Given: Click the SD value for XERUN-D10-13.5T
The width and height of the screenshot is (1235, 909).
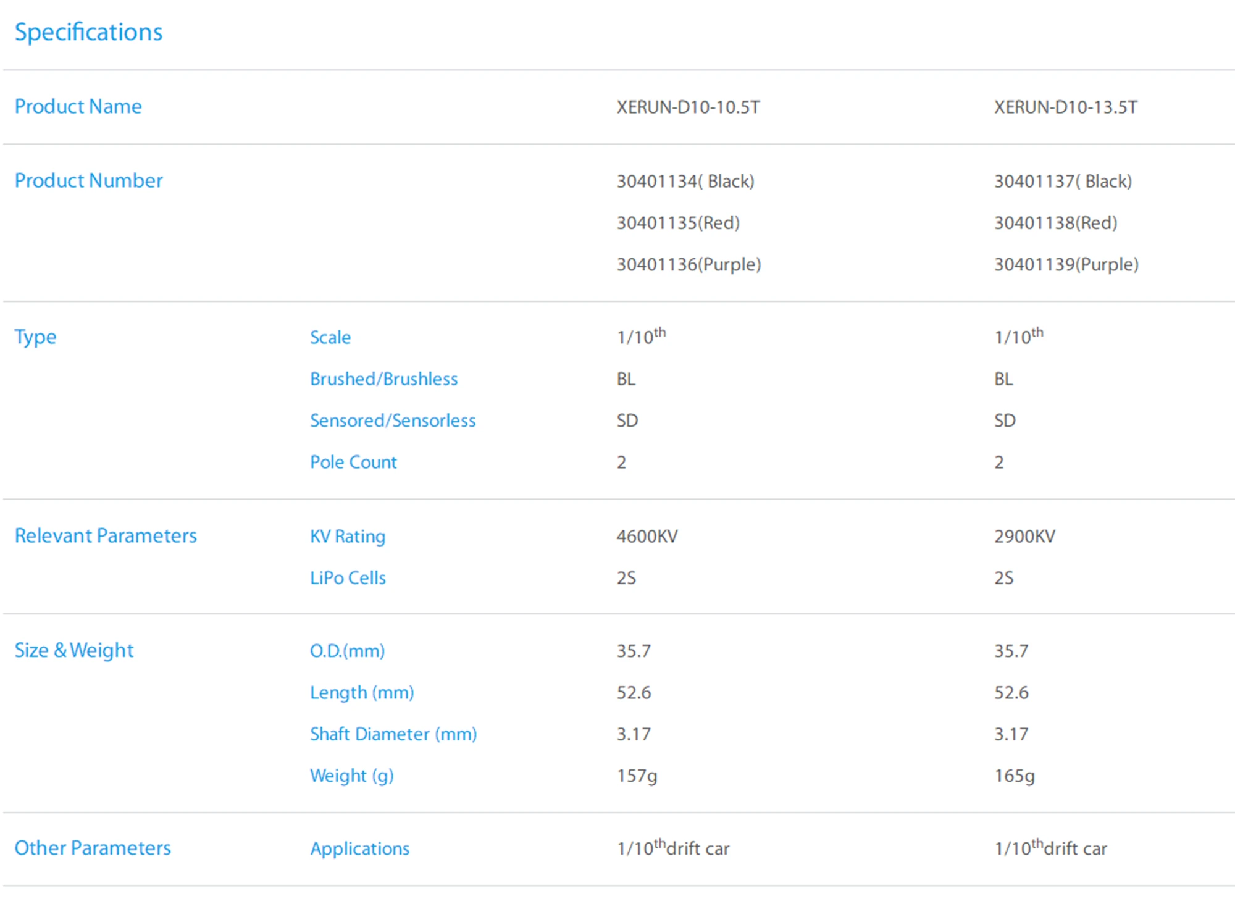Looking at the screenshot, I should [1005, 421].
